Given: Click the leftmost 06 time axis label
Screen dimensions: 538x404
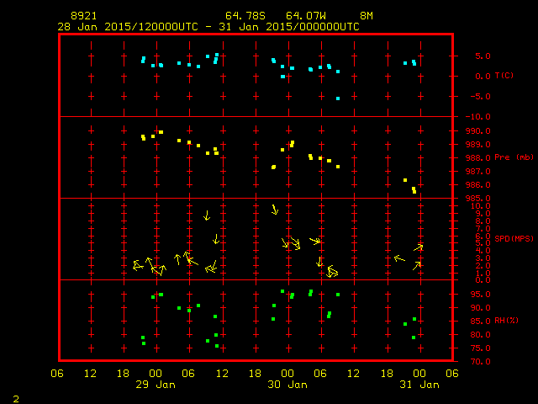Looking at the screenshot, I should coord(58,374).
